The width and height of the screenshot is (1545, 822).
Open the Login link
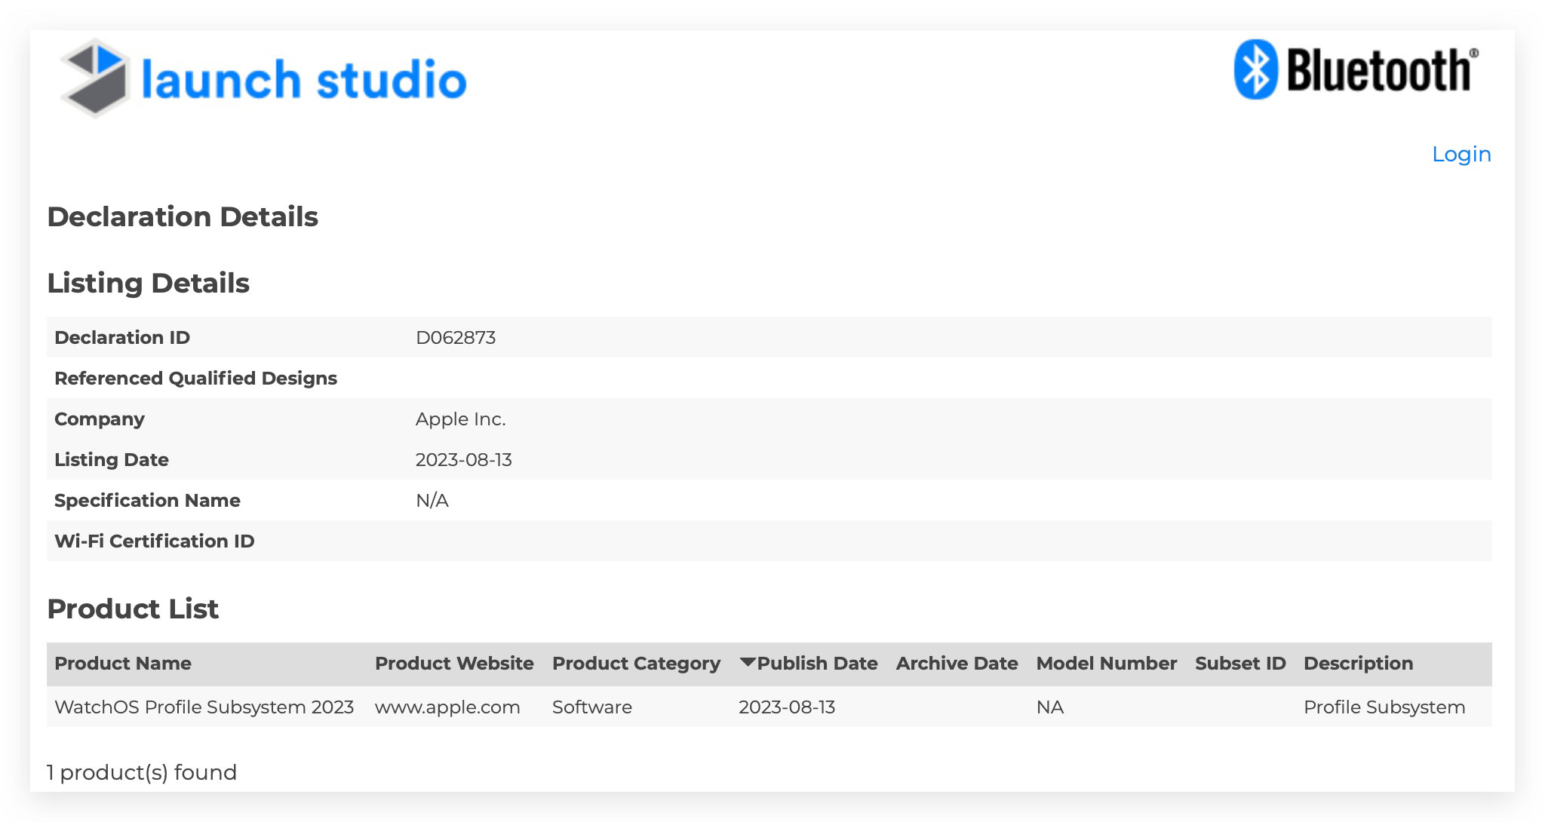pos(1461,154)
